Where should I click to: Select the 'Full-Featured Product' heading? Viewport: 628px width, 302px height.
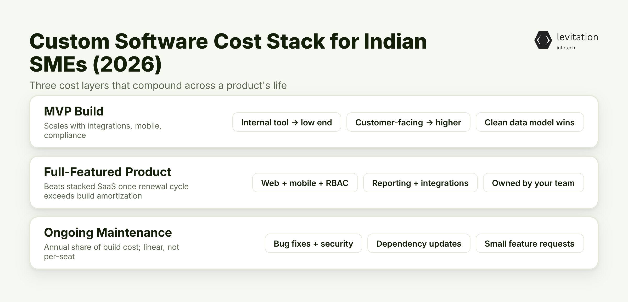click(x=108, y=172)
